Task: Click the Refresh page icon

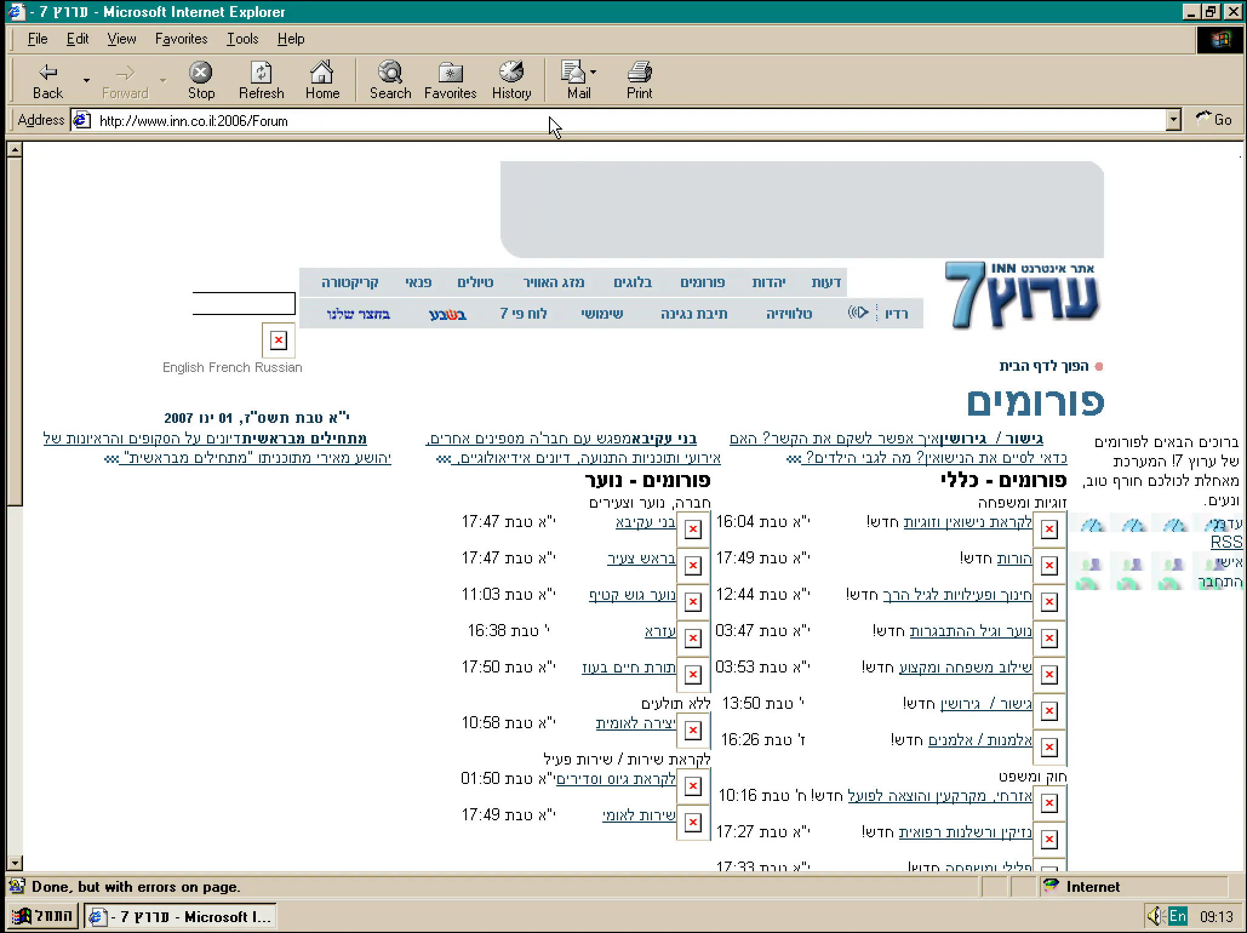Action: 261,73
